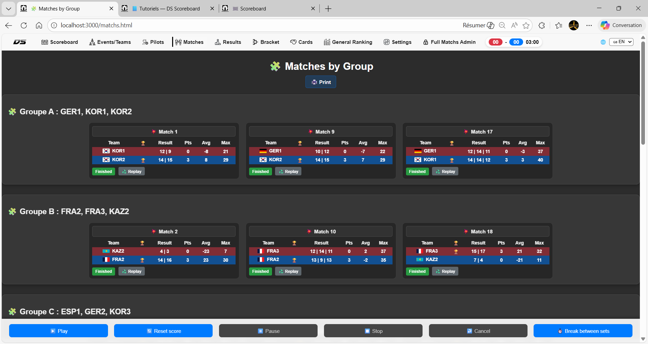Click the globe language icon

click(603, 42)
